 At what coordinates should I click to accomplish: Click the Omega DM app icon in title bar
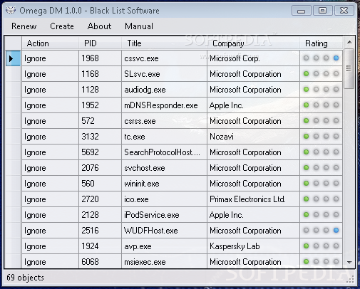click(11, 11)
